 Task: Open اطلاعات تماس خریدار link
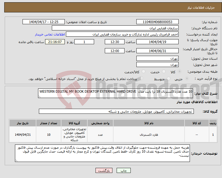point(50,34)
